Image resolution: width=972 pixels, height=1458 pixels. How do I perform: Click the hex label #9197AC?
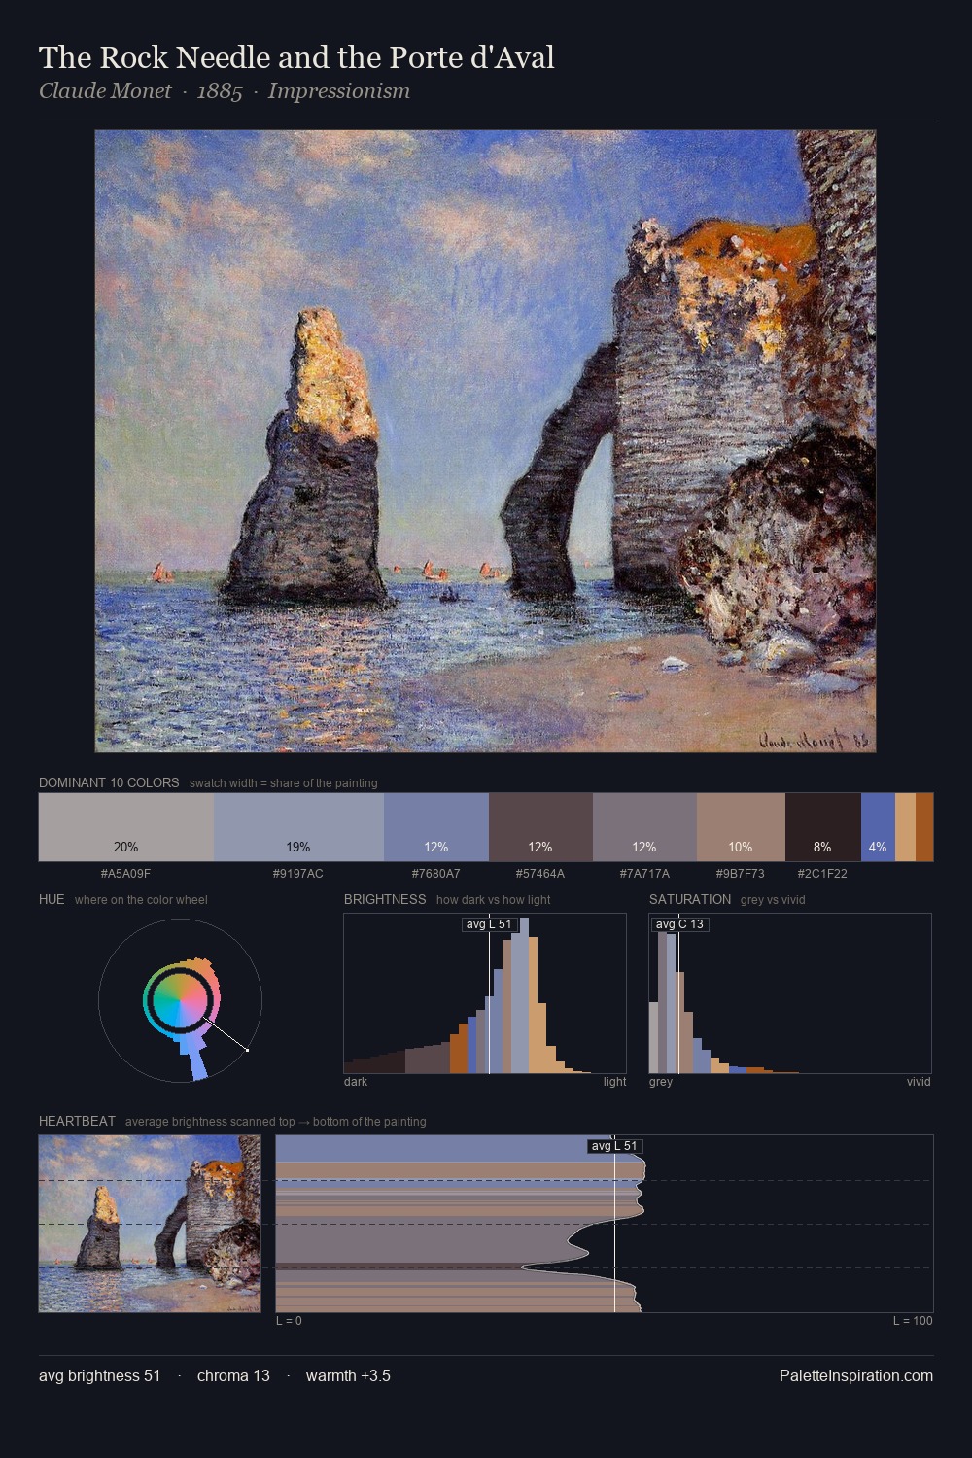298,874
